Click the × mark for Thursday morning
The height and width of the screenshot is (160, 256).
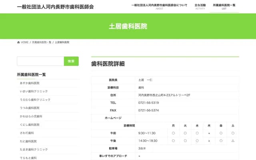click(209, 133)
